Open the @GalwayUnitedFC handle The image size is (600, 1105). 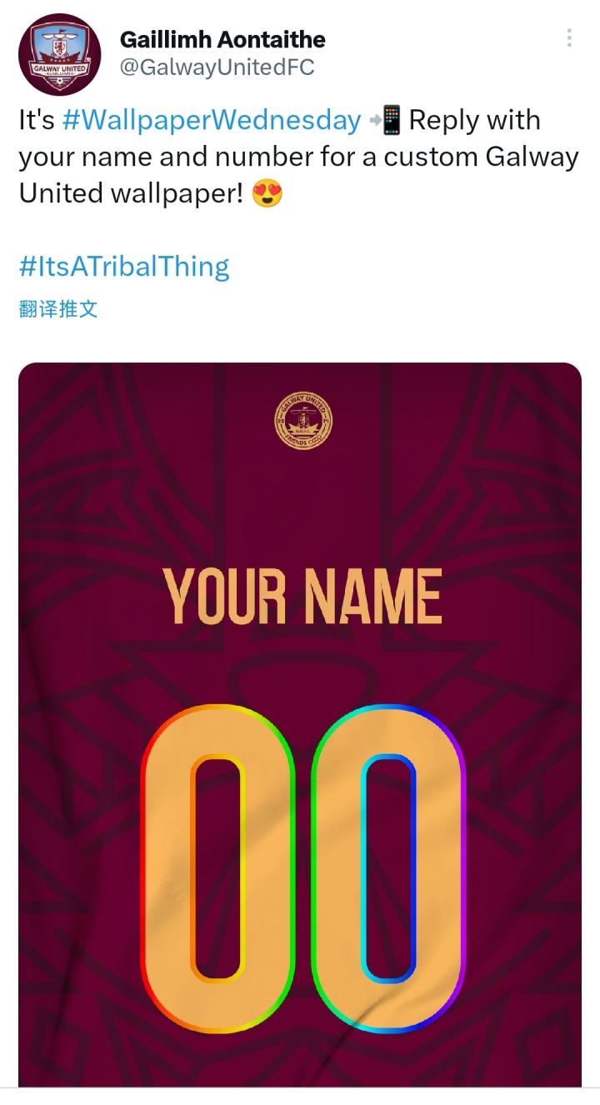(x=217, y=67)
